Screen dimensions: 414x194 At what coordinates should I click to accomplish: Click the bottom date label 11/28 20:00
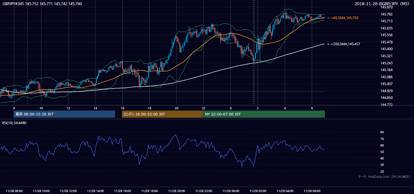177,191
